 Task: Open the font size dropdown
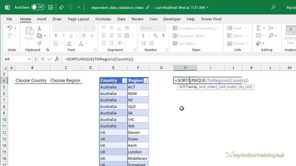(x=93, y=28)
